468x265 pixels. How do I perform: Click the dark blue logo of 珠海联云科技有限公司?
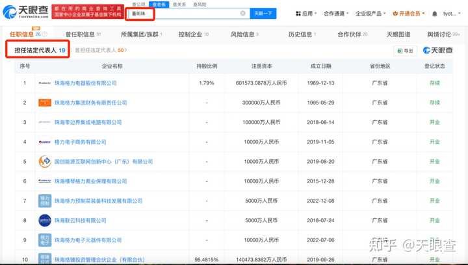[45, 220]
